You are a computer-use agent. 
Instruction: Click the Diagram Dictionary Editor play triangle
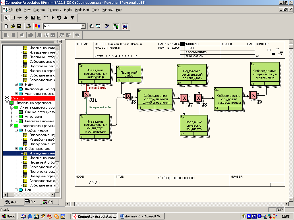(53, 18)
